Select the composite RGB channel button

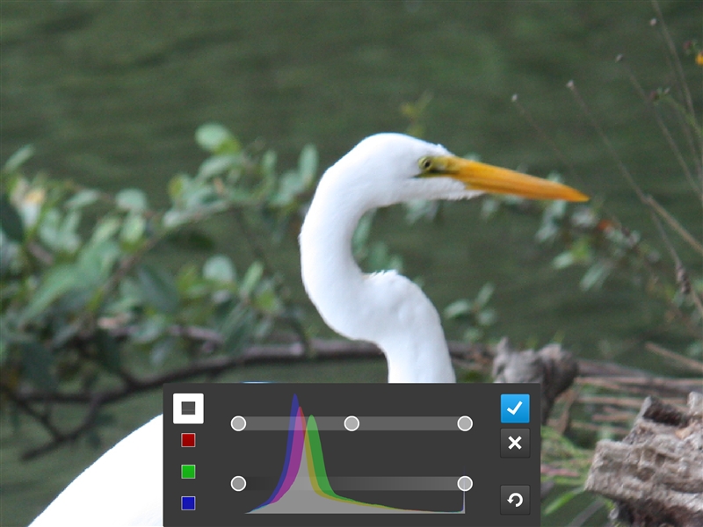point(188,408)
